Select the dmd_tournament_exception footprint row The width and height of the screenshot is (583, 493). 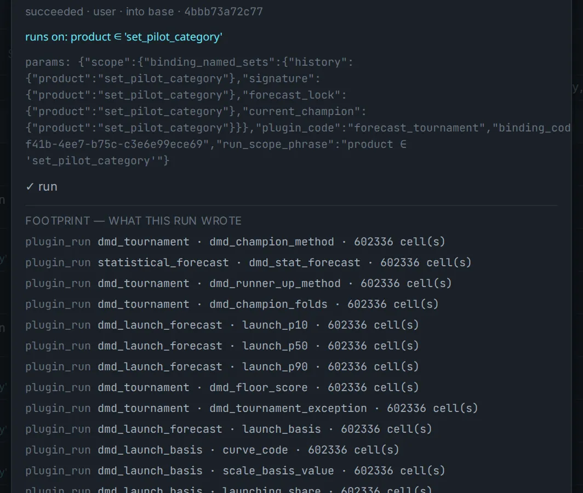[252, 408]
